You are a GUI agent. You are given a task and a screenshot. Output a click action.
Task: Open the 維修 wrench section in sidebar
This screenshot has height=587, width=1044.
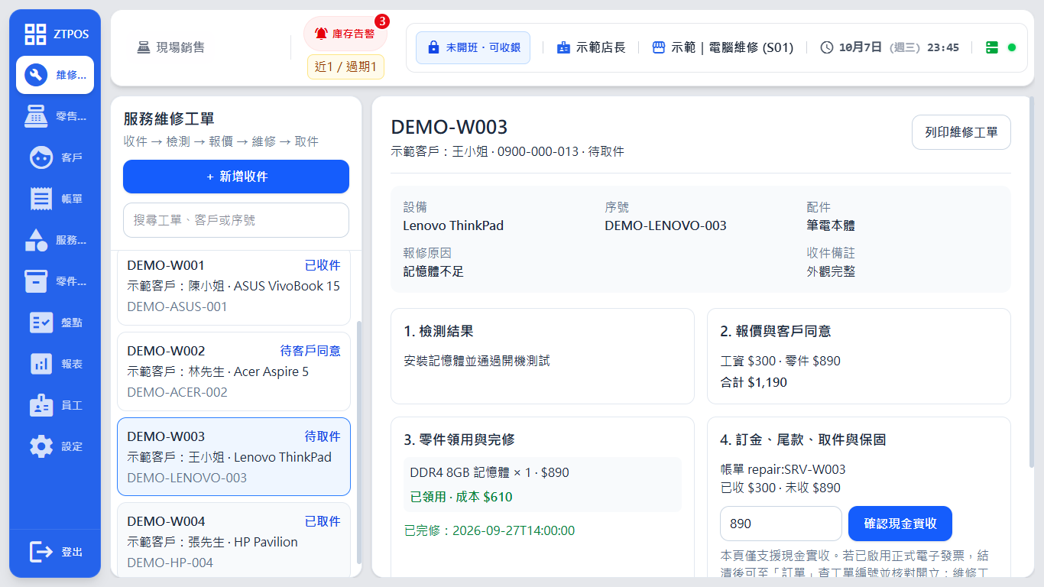point(55,75)
